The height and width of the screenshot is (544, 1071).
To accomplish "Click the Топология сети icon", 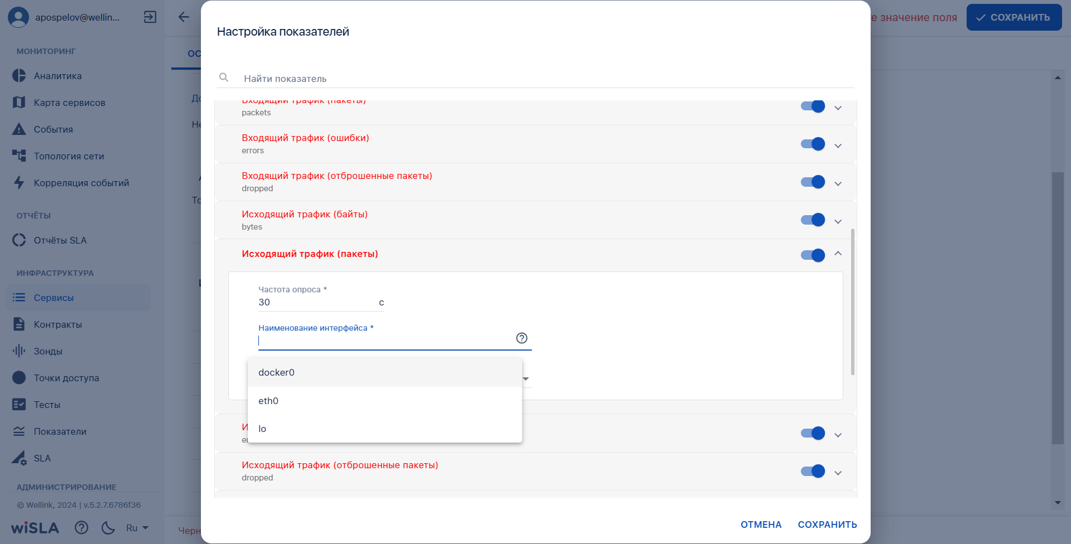I will point(19,156).
